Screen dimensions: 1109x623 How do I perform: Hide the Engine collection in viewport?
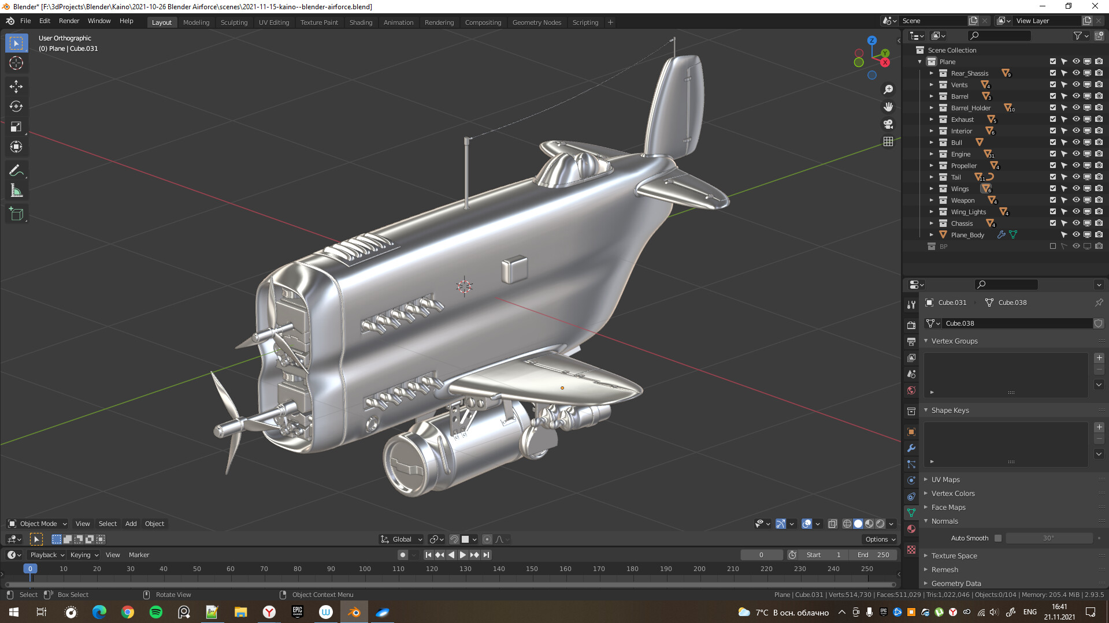1076,154
